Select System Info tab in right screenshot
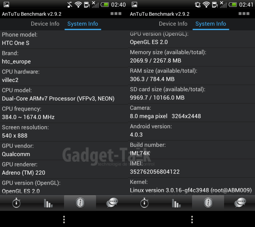Image resolution: width=255 pixels, height=227 pixels. tap(211, 24)
